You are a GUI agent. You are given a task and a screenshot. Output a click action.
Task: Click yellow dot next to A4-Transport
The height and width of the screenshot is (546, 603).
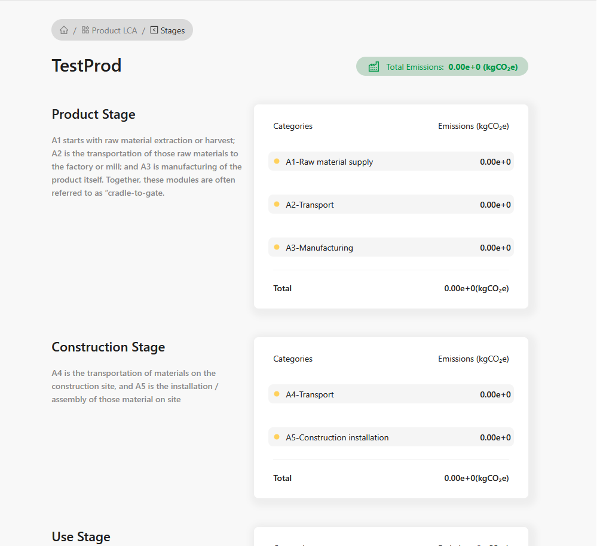[277, 394]
